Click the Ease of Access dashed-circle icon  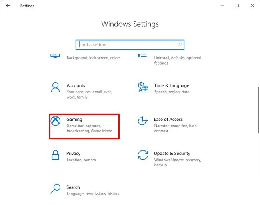[143, 121]
